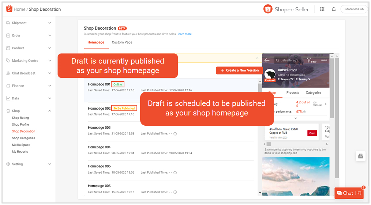This screenshot has width=371, height=205.
Task: Expand the Marketing Centre chevron
Action: pos(50,60)
